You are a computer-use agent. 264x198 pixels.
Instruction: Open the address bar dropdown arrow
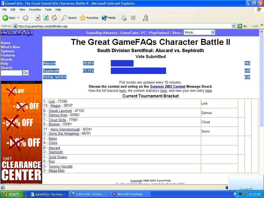[233, 26]
